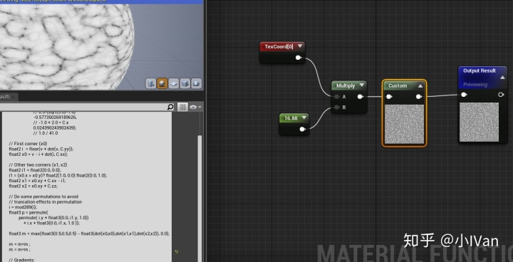Click Output Result input pin
513x262 pixels.
pyautogui.click(x=464, y=95)
